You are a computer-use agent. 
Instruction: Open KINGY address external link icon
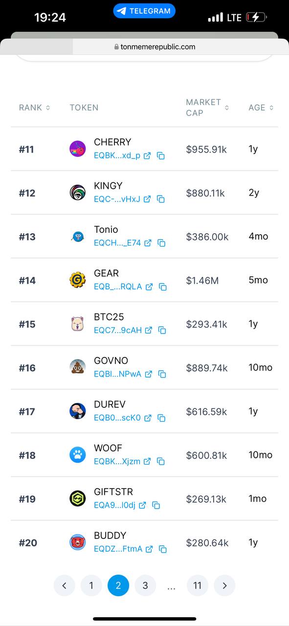coord(147,199)
